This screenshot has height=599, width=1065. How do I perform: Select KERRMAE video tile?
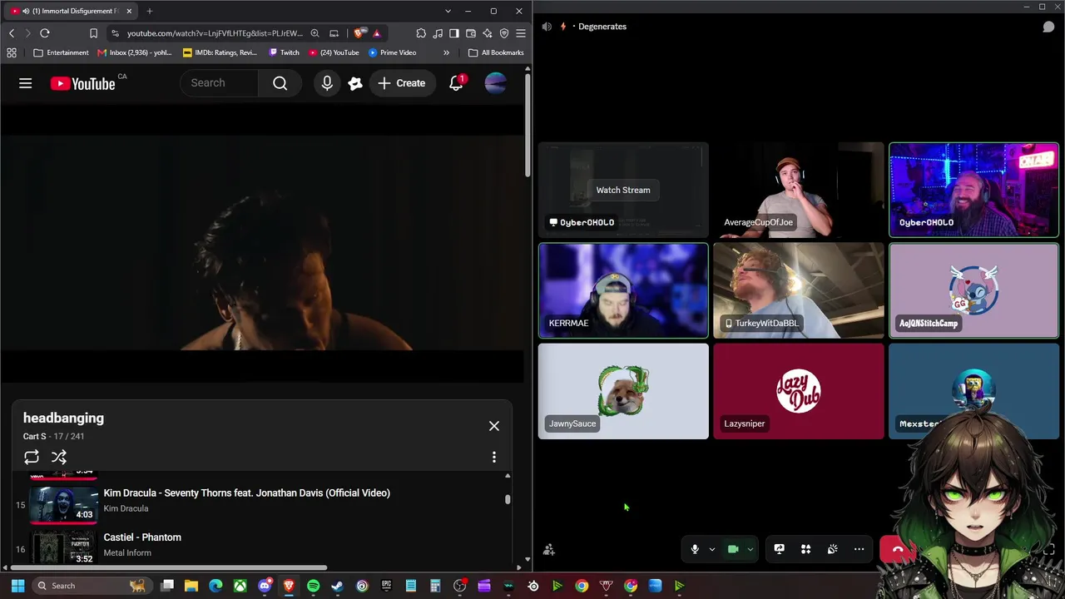(x=623, y=290)
